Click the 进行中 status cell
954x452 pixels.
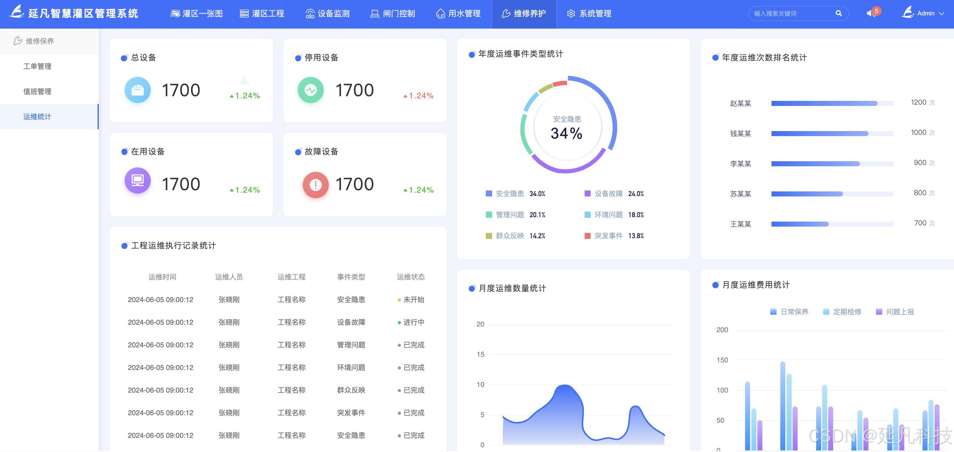tap(411, 322)
